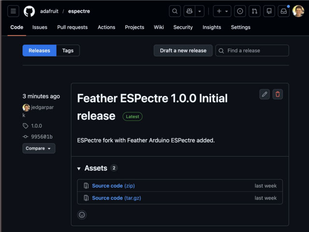Select the Tags toggle button

tap(68, 50)
